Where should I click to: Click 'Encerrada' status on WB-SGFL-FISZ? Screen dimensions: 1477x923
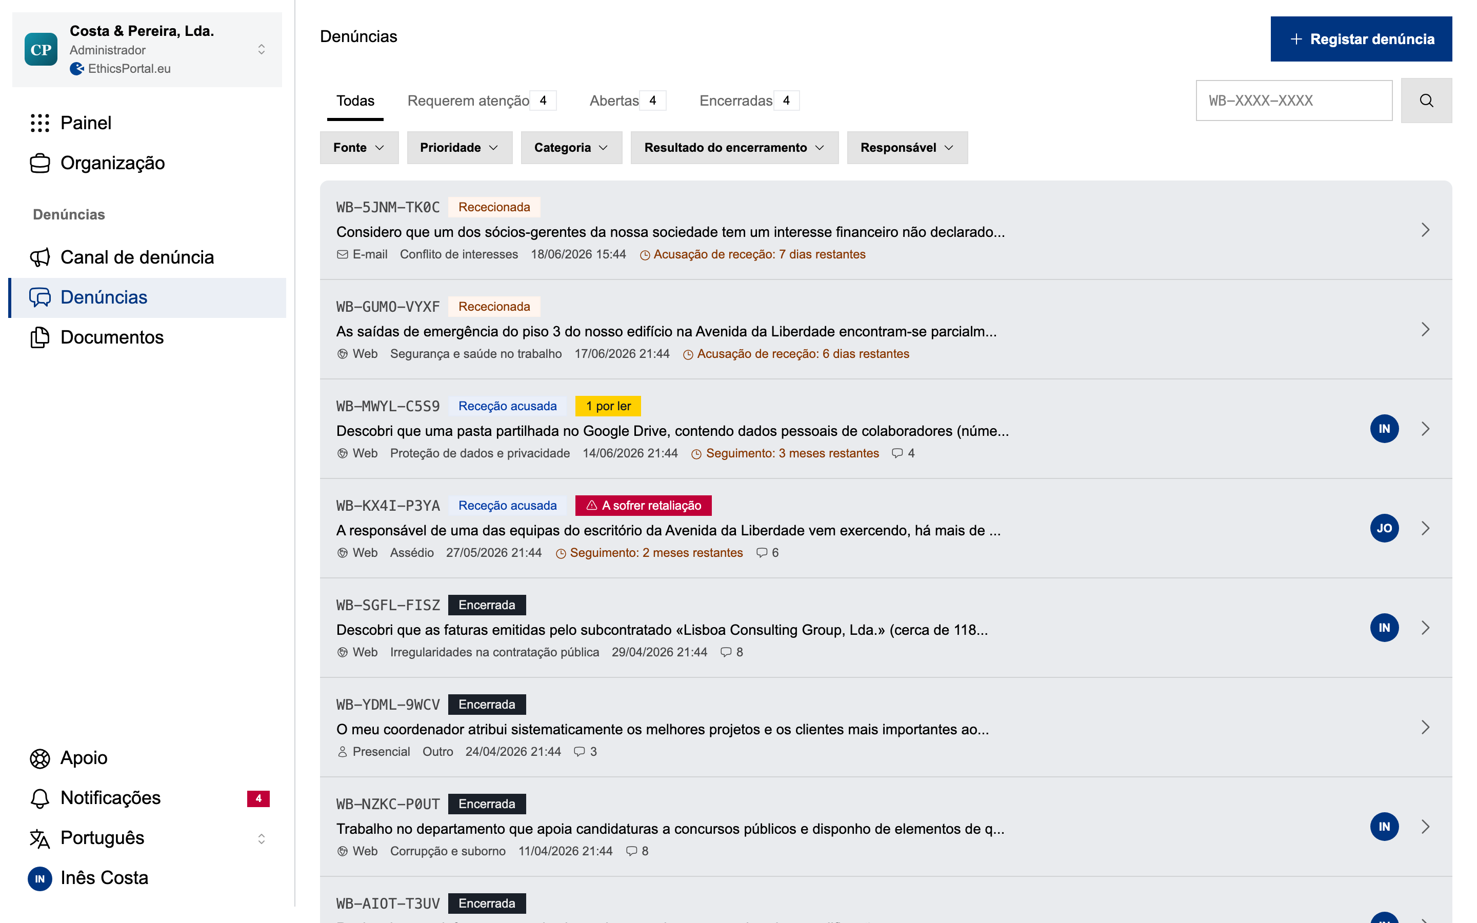pos(486,605)
